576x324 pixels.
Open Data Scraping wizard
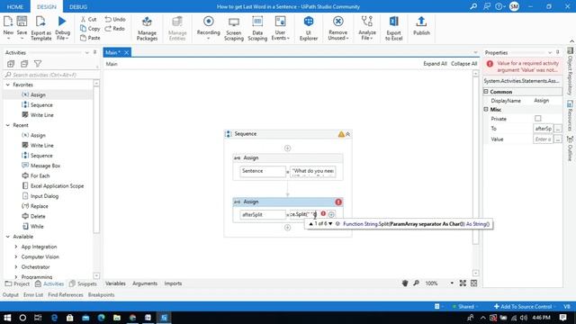point(257,28)
